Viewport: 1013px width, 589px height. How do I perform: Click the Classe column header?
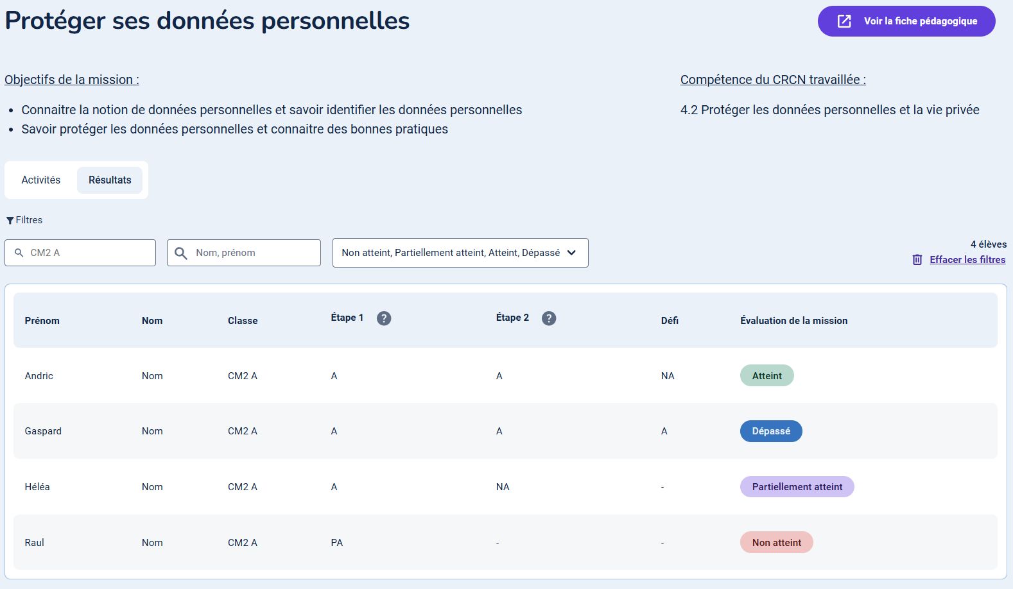(x=243, y=321)
